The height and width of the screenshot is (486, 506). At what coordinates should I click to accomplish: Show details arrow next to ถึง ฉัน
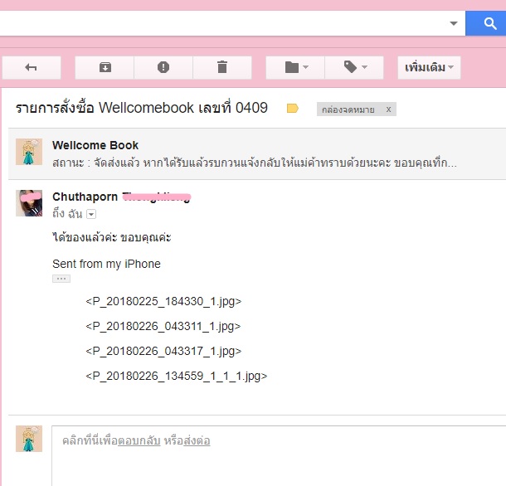[x=91, y=214]
